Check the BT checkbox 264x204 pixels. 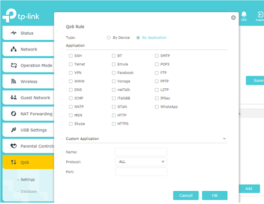(114, 55)
